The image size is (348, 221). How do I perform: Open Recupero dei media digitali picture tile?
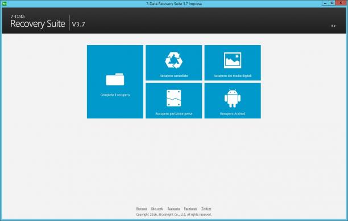(233, 63)
